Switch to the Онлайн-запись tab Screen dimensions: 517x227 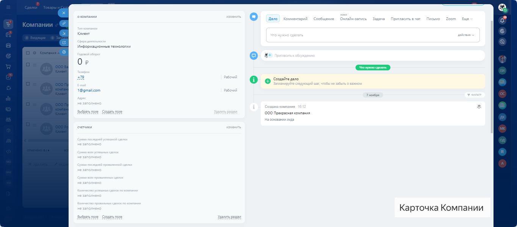pyautogui.click(x=353, y=19)
